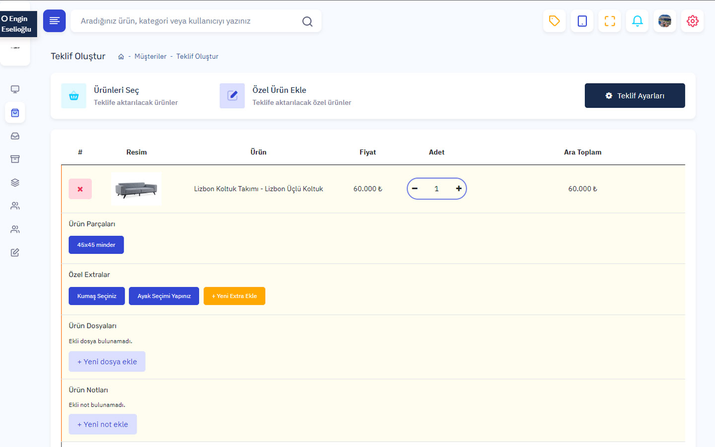
Task: Remove the Lizbon product with red X
Action: [x=80, y=189]
